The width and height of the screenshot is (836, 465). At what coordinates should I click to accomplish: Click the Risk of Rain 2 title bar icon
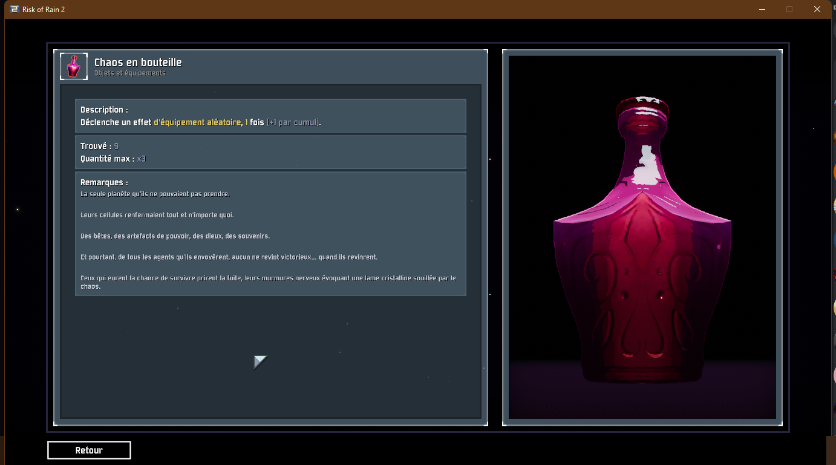coord(15,9)
